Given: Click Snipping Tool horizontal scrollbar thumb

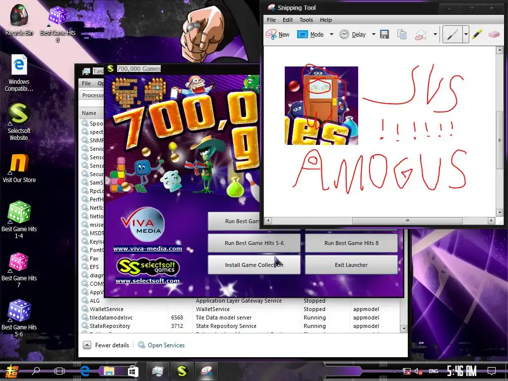Looking at the screenshot, I should tap(407, 221).
